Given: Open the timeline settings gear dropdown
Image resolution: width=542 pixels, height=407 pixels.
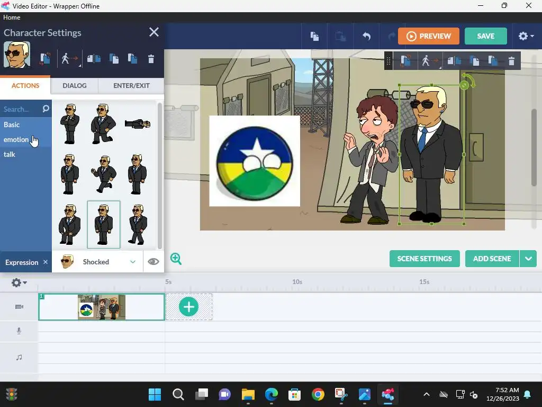Looking at the screenshot, I should (19, 282).
